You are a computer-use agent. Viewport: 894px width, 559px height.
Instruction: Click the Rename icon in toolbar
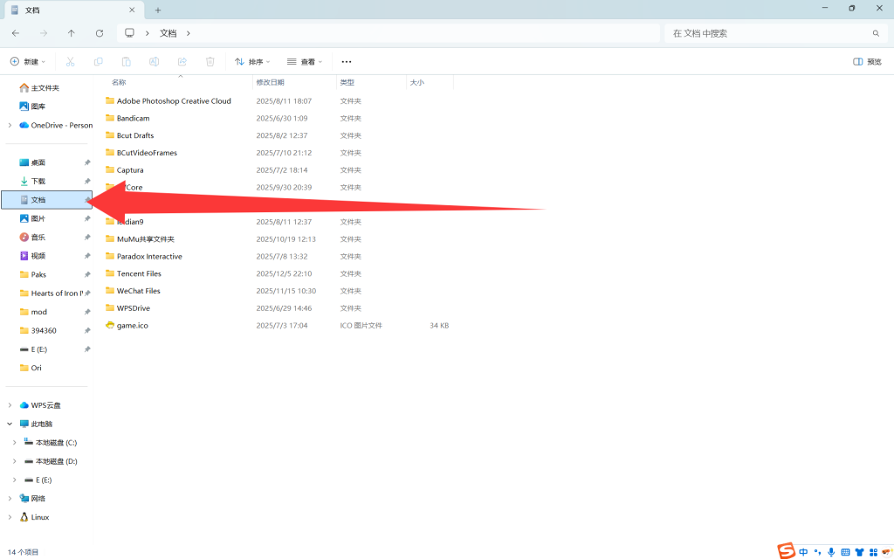[x=154, y=62]
